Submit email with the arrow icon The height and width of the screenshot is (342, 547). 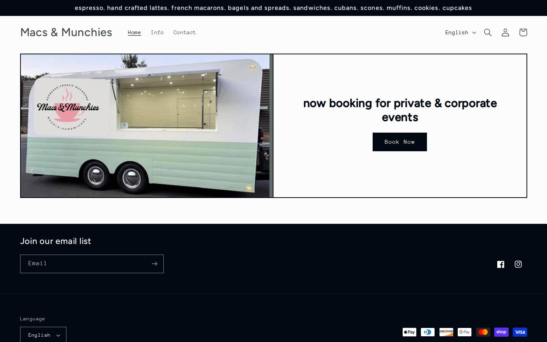pos(154,264)
